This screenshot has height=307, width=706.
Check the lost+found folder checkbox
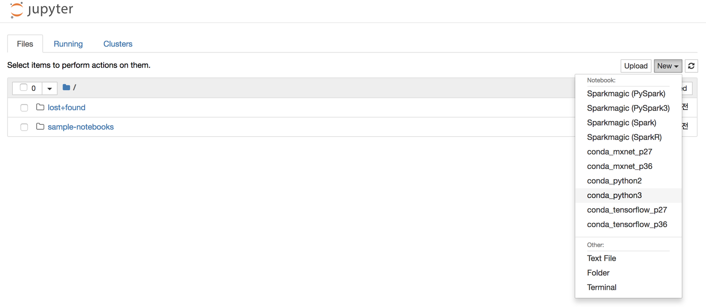24,108
